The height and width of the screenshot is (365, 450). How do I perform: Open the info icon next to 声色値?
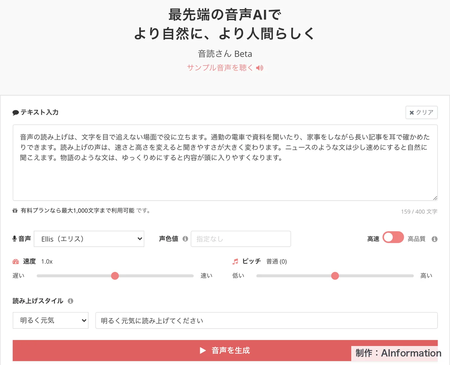click(x=185, y=239)
